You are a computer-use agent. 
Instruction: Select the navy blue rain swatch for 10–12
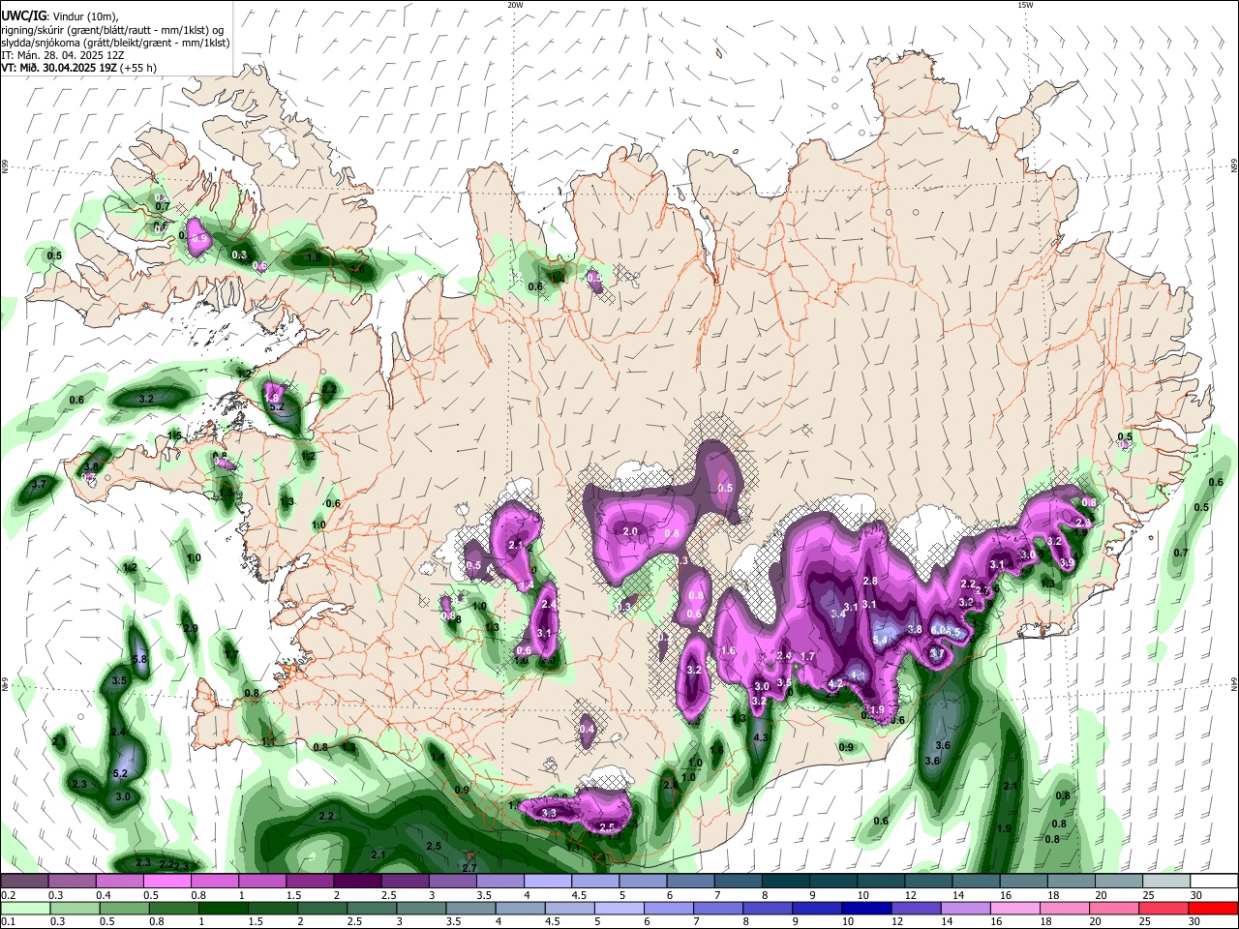tap(868, 908)
